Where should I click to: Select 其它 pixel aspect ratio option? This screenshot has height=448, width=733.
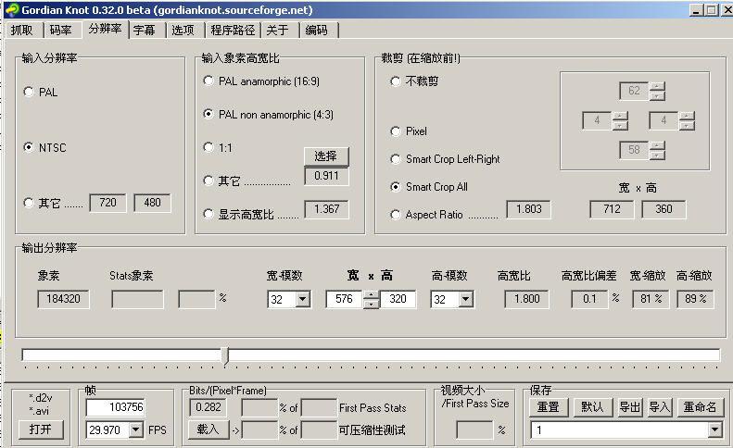(209, 180)
